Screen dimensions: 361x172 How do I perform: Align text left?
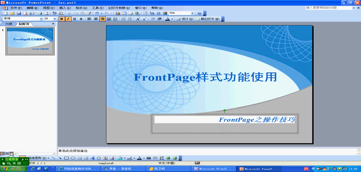(x=89, y=19)
